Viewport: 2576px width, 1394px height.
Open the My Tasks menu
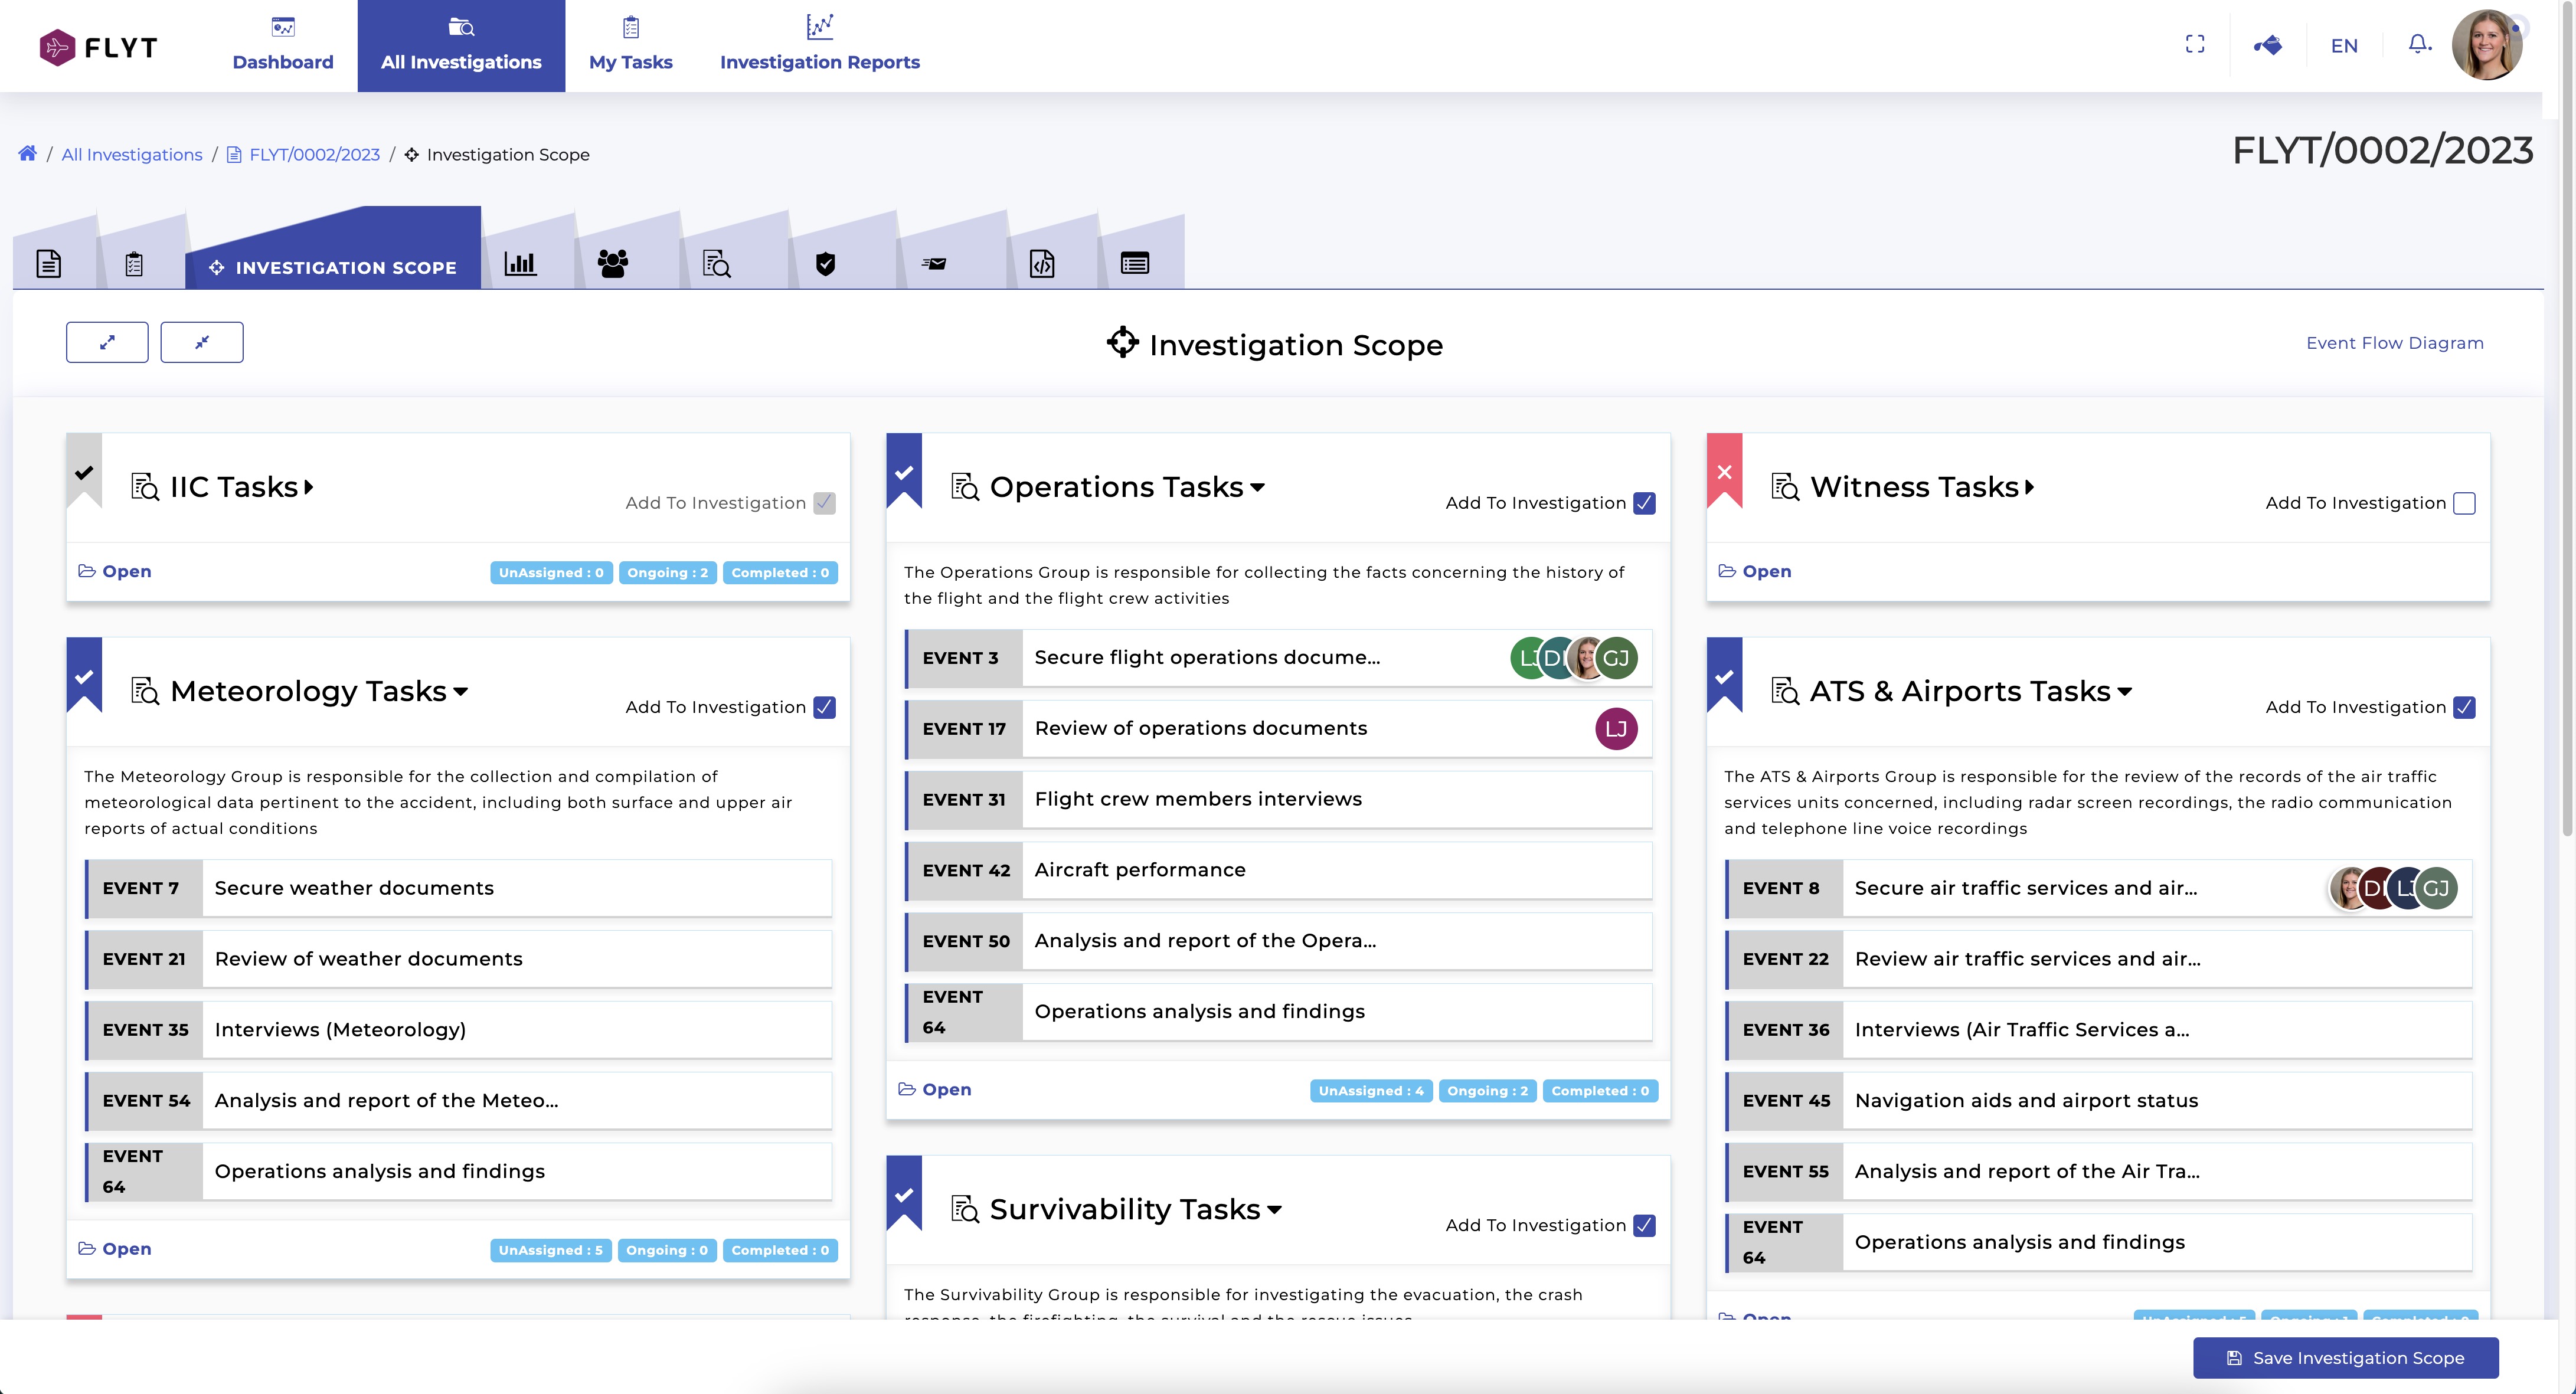coord(630,46)
